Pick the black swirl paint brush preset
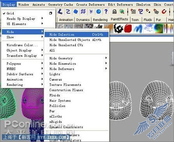The width and height of the screenshot is (174, 142). coord(118,28)
